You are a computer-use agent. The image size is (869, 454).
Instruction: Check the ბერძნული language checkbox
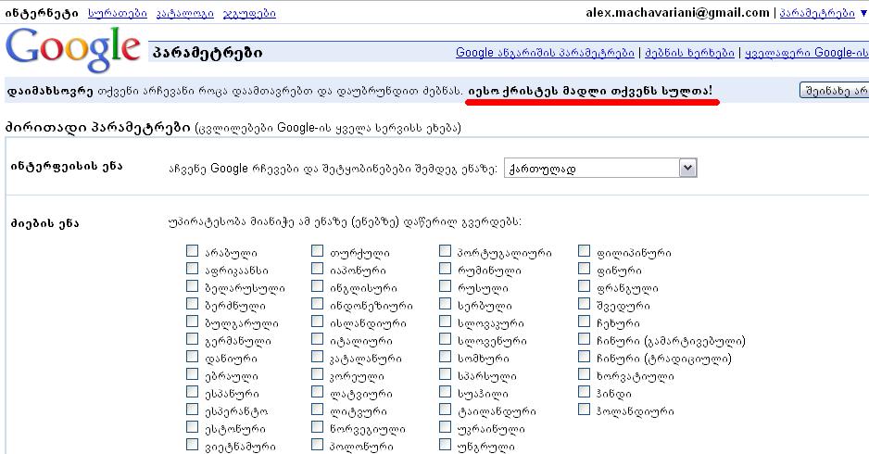point(193,304)
